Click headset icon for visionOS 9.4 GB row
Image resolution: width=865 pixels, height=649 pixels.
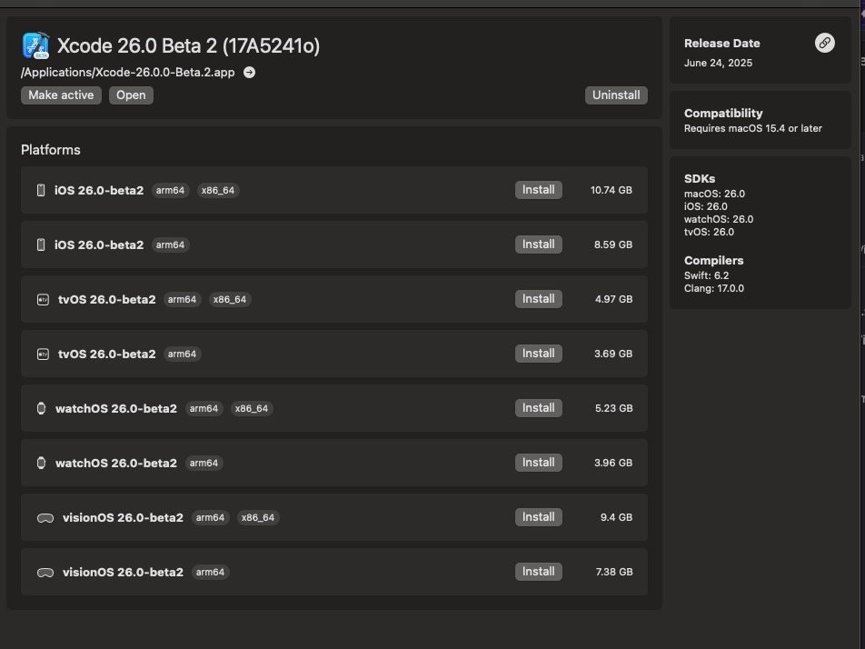(x=45, y=518)
